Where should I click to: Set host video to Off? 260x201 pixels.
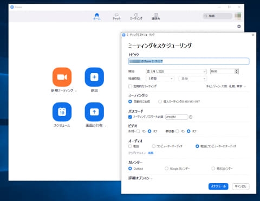[149, 131]
